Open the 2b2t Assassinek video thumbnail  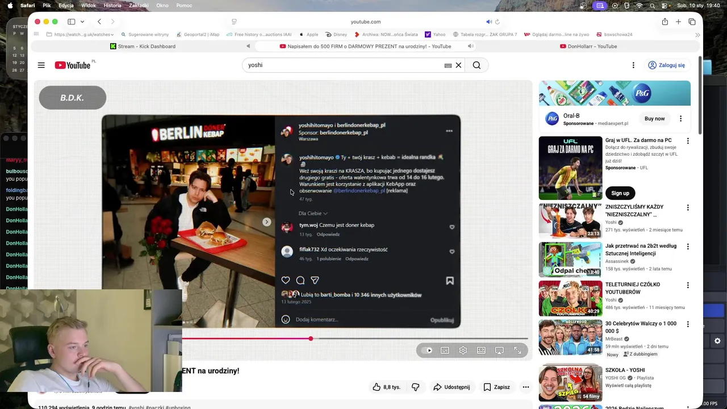[570, 260]
